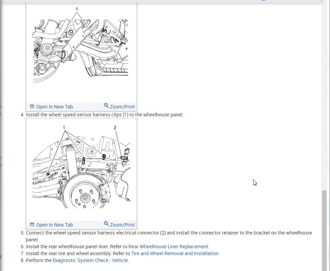
Task: Open Zoom/Print for the brake rotor diagram
Action: click(x=119, y=224)
